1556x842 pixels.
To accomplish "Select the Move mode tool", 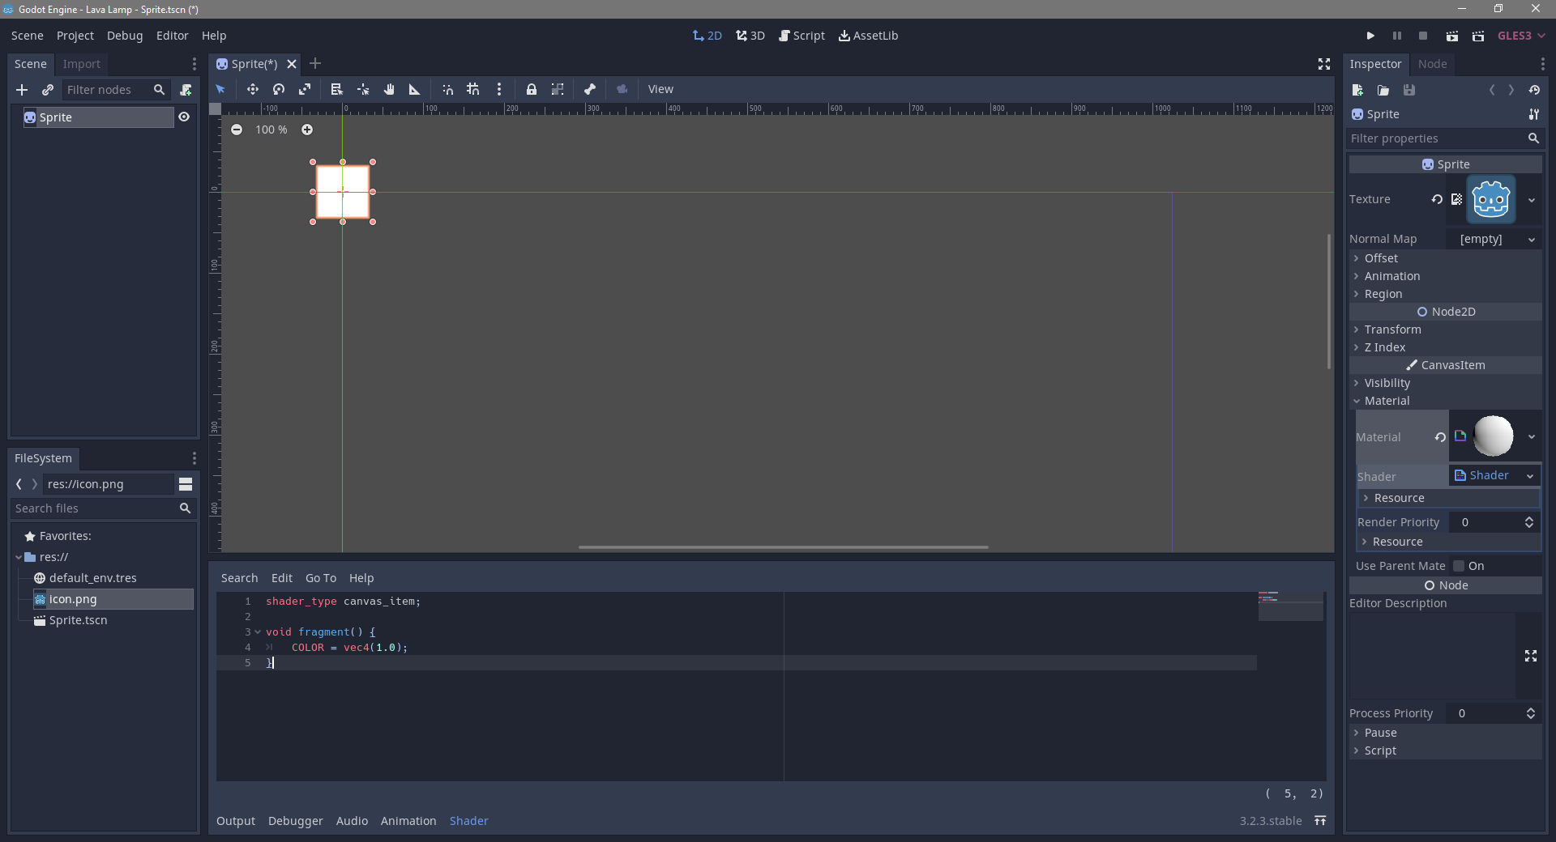I will point(252,89).
